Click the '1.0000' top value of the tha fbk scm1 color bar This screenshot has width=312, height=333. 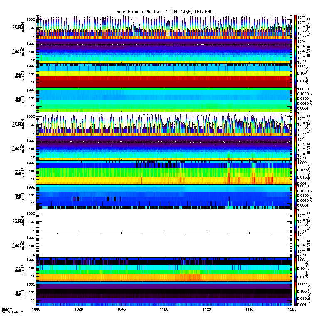pyautogui.click(x=303, y=89)
